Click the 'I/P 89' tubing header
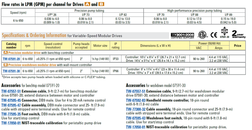Viewport: 252px width, 130px height. coord(228,15)
